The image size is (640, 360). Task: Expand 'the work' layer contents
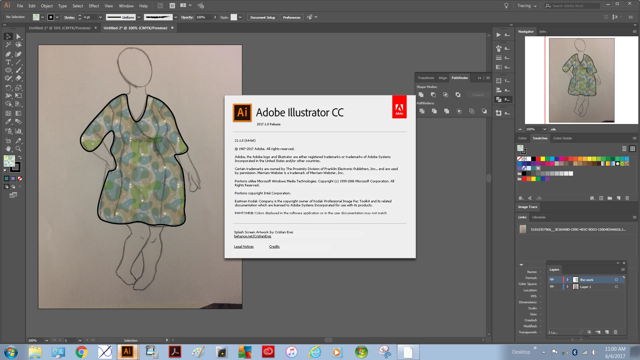pos(567,280)
